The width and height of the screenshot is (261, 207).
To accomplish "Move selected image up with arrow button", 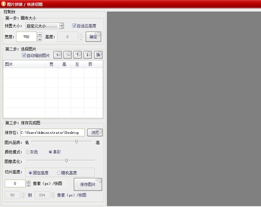I will point(78,55).
